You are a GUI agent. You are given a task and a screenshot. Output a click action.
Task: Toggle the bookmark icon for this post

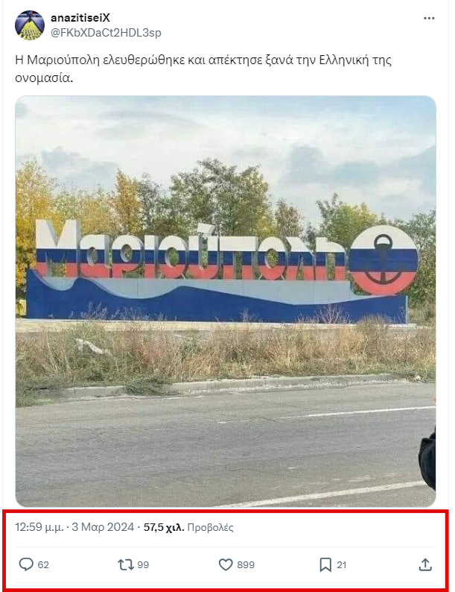(325, 565)
